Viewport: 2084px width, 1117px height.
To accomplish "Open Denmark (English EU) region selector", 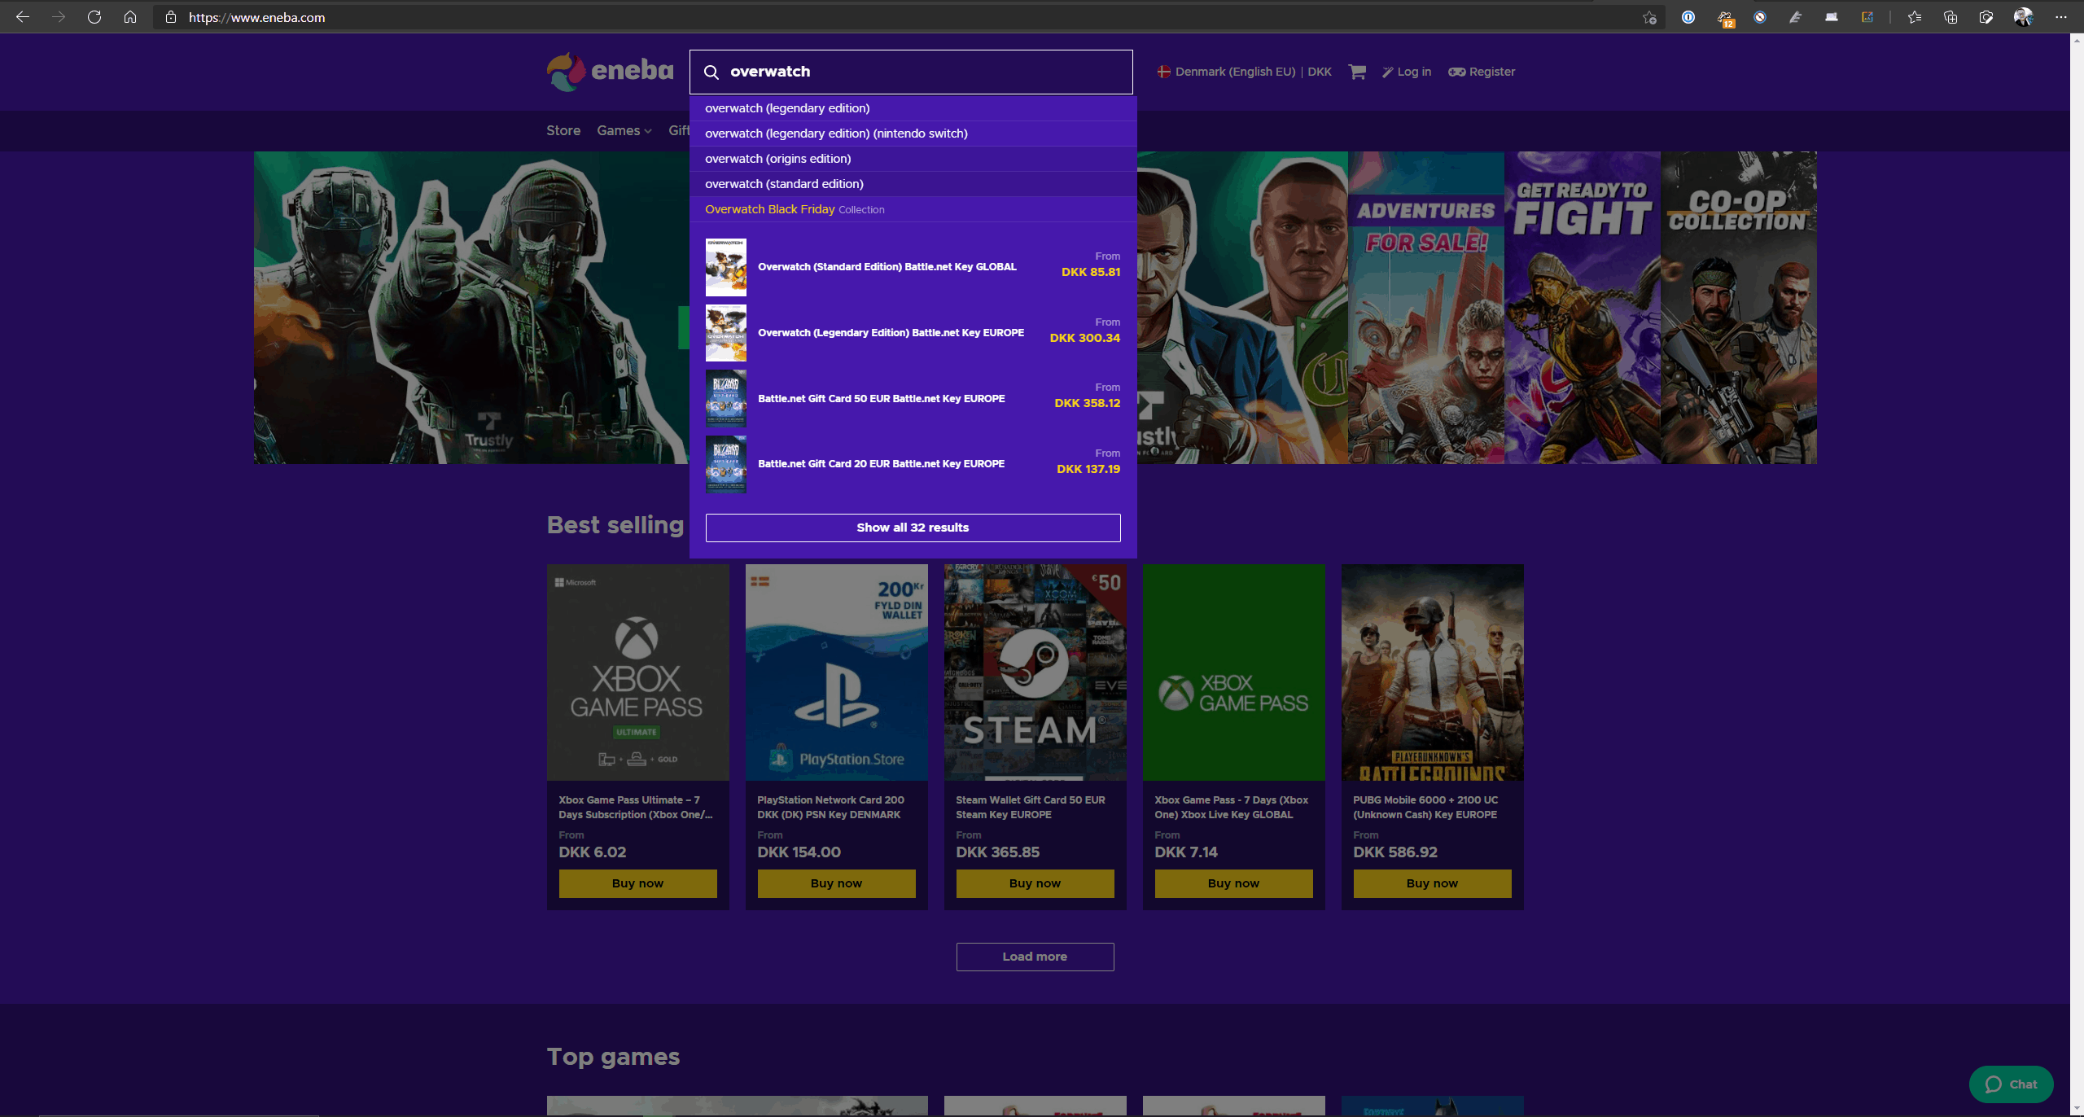I will click(x=1235, y=72).
